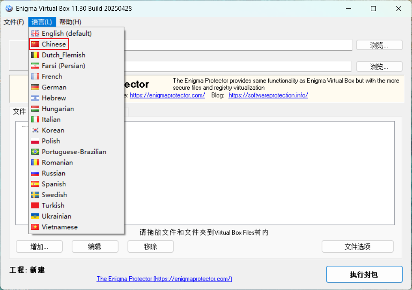The image size is (412, 290).
Task: Close the Enigma Virtual Box window
Action: 398,9
